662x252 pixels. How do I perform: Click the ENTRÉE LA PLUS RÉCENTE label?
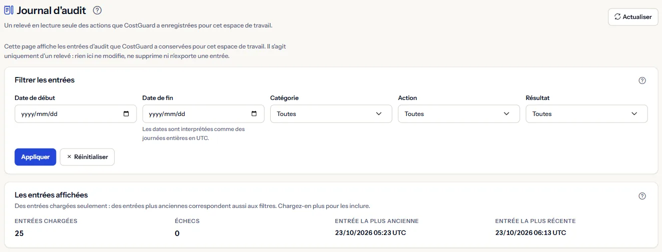tap(535, 221)
